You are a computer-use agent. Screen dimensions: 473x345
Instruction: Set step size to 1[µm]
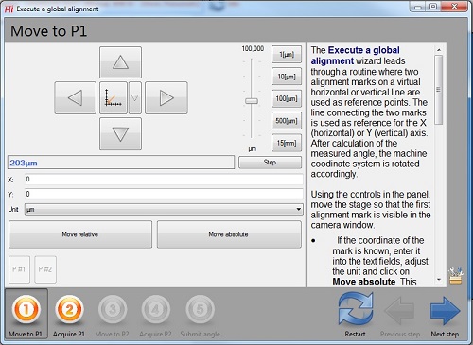point(287,55)
